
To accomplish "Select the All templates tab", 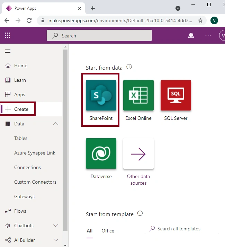I will 90,231.
